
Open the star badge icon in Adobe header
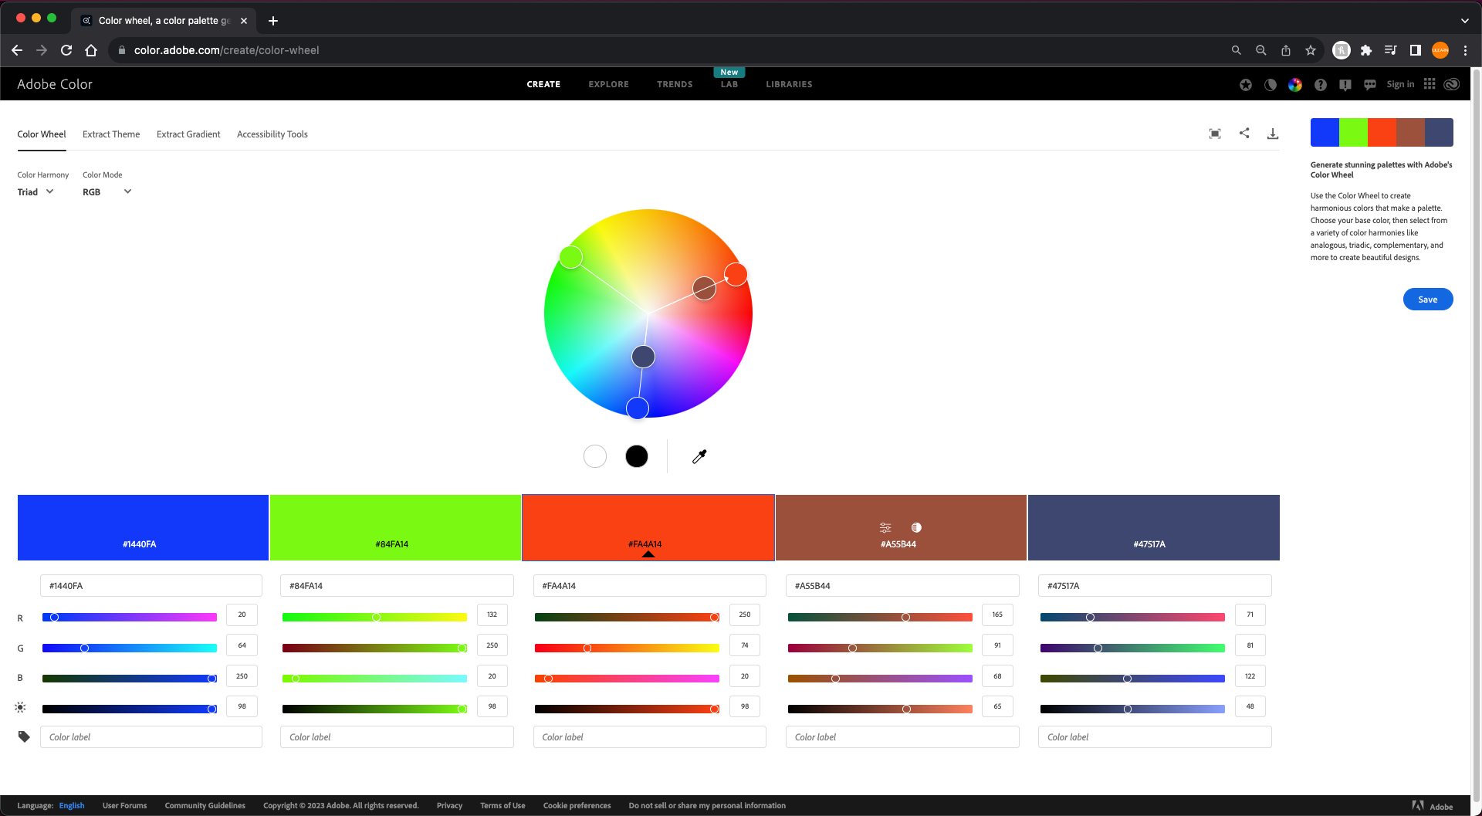click(x=1246, y=85)
